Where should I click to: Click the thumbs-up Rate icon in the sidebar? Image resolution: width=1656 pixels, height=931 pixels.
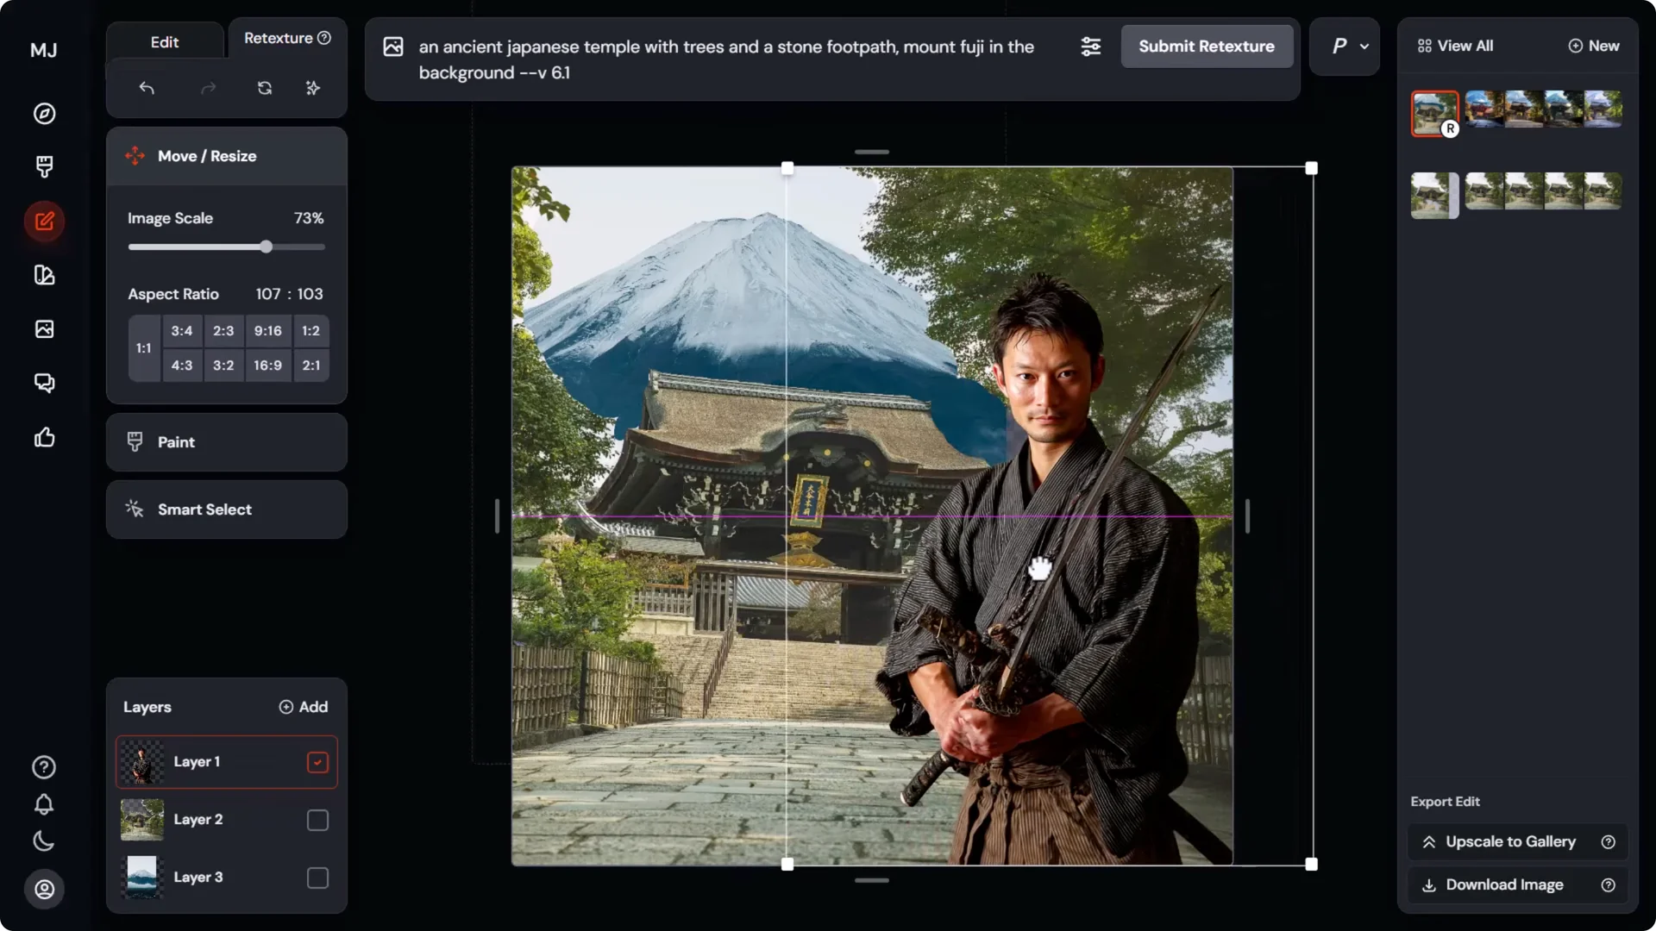(x=44, y=437)
